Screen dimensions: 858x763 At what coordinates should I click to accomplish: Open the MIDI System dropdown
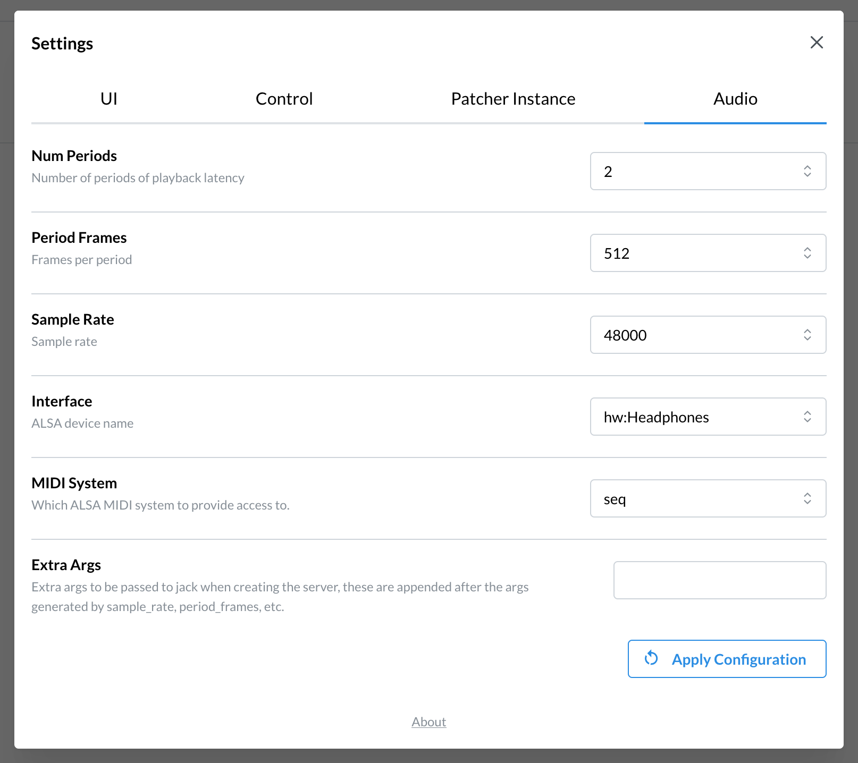coord(708,498)
